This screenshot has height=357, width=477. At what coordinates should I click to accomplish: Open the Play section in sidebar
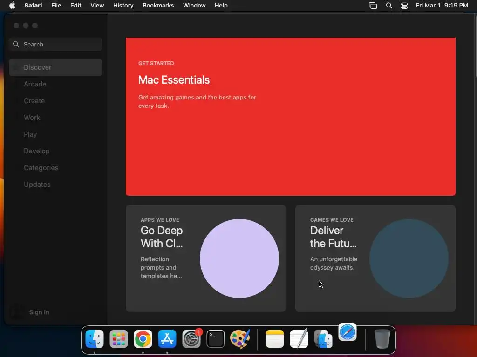(x=55, y=134)
